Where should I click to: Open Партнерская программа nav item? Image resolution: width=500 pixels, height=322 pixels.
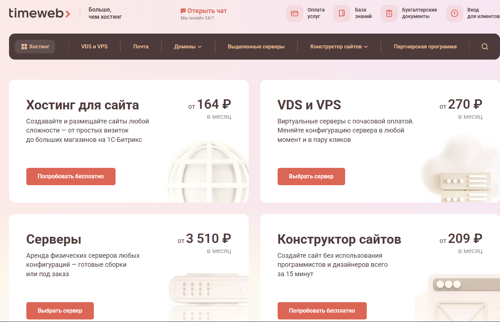[x=425, y=47]
